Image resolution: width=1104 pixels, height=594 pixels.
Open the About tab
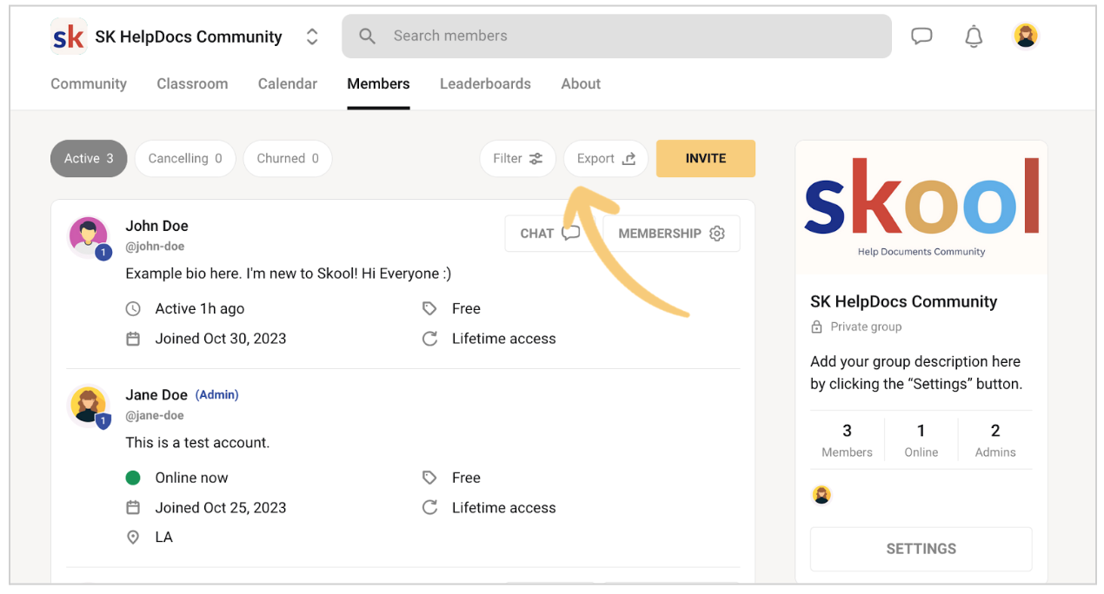pyautogui.click(x=581, y=83)
